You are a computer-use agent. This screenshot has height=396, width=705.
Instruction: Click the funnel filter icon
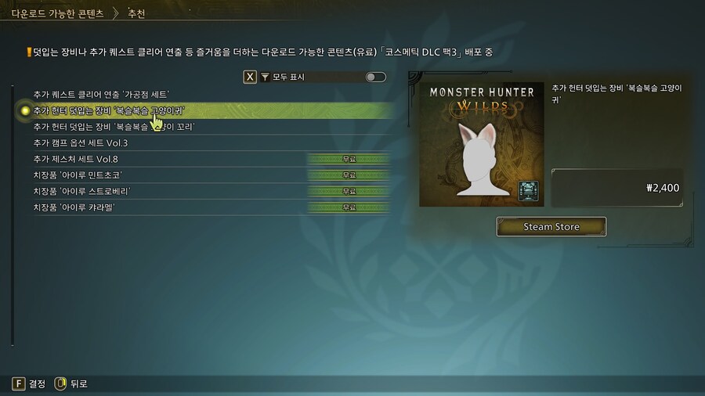(x=266, y=77)
